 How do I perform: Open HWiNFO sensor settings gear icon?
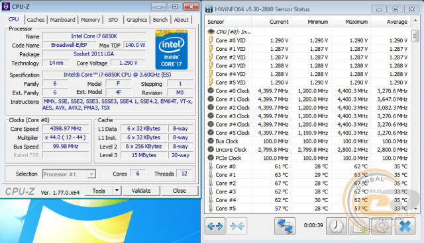382,226
